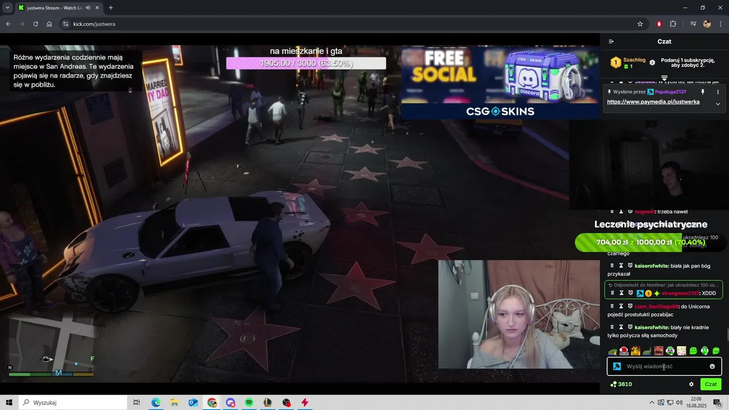Go to the browser home page
The height and width of the screenshot is (410, 729).
pyautogui.click(x=50, y=24)
